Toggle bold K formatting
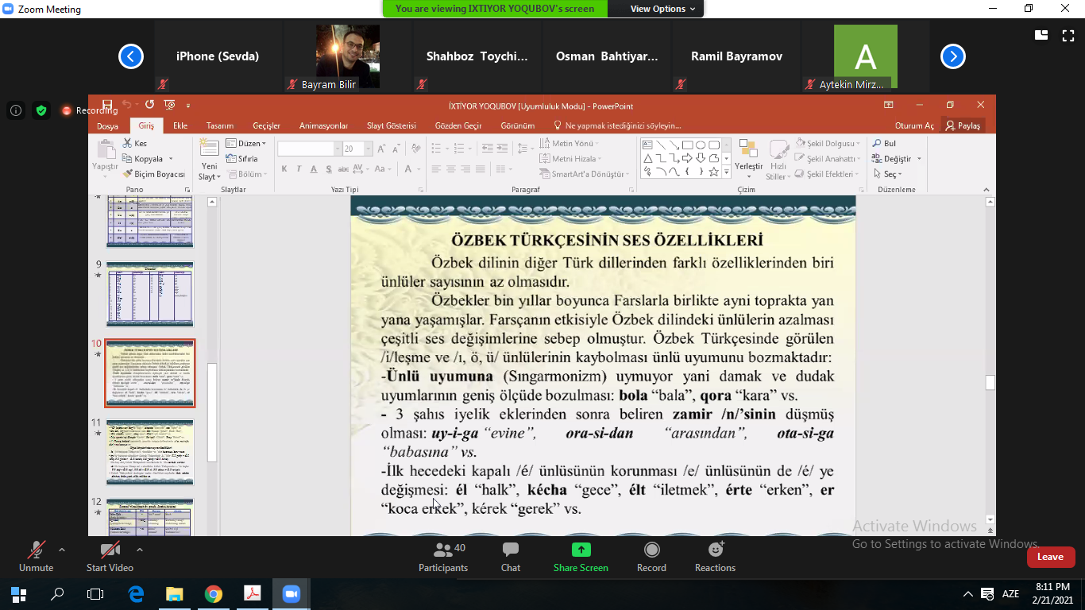Image resolution: width=1085 pixels, height=610 pixels. (284, 169)
